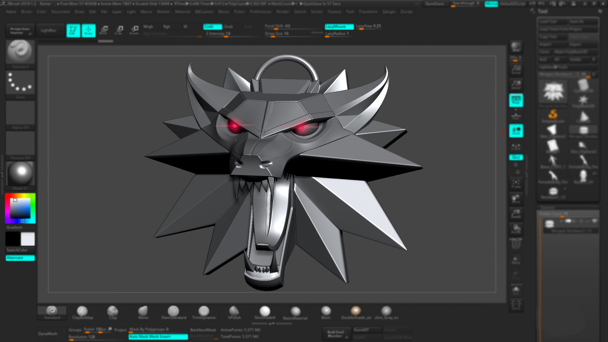The height and width of the screenshot is (342, 608).
Task: Disable the LazyMouse toggle
Action: pos(339,27)
